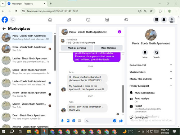
Task: Open a new browser tab
Action: 51,4
